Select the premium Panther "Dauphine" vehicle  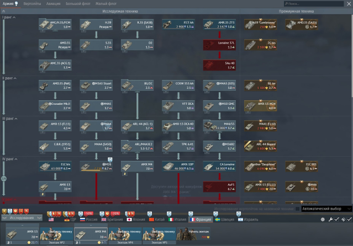(x=261, y=167)
